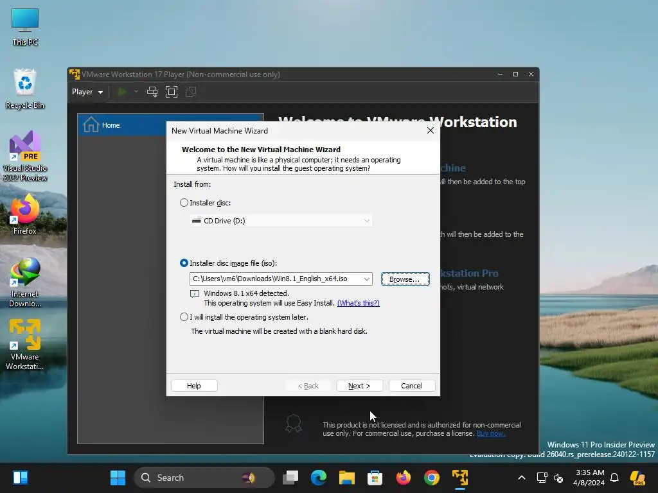This screenshot has width=658, height=493.
Task: Open Internet Download Manager desktop shortcut
Action: click(25, 282)
